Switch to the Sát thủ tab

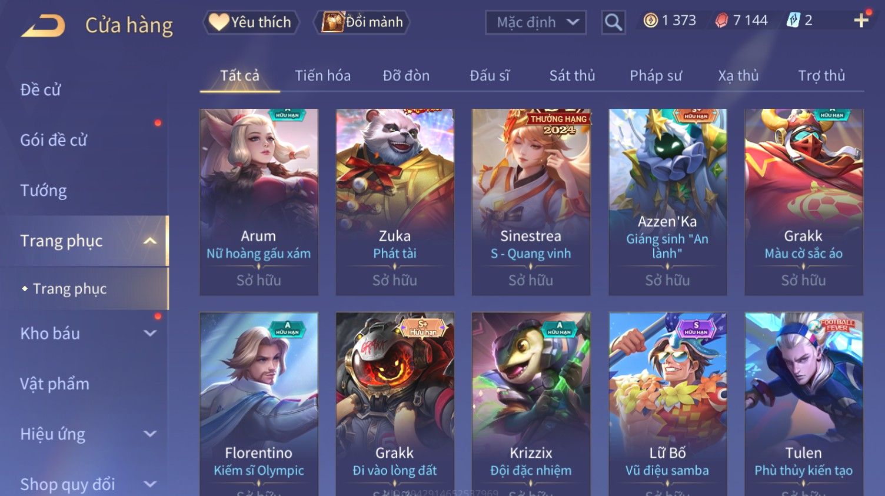point(572,75)
